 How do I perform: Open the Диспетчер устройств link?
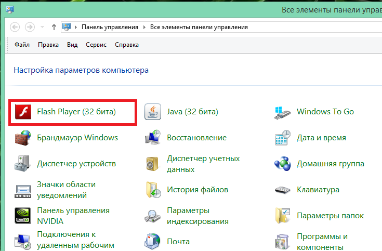76,164
